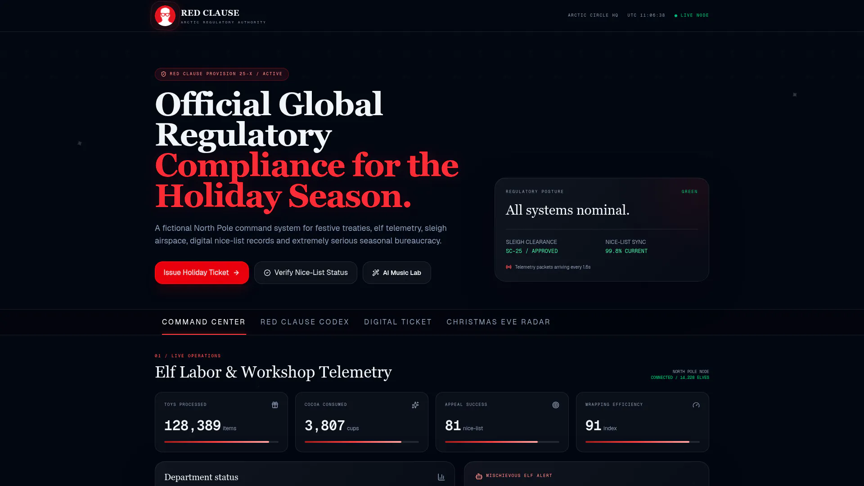Click the '81' nice-list appeal value

point(453,426)
